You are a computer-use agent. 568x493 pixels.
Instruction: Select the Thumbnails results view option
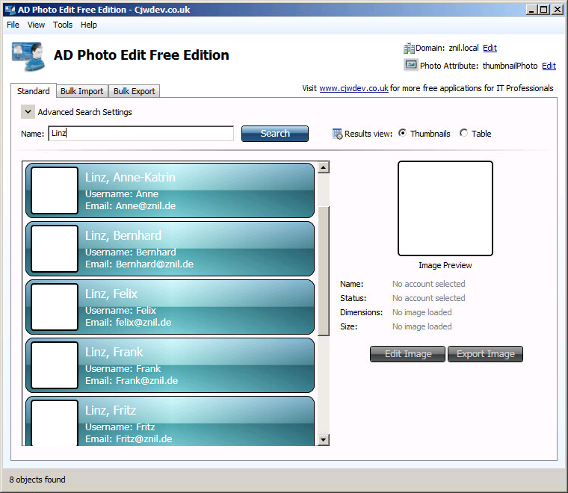click(403, 133)
